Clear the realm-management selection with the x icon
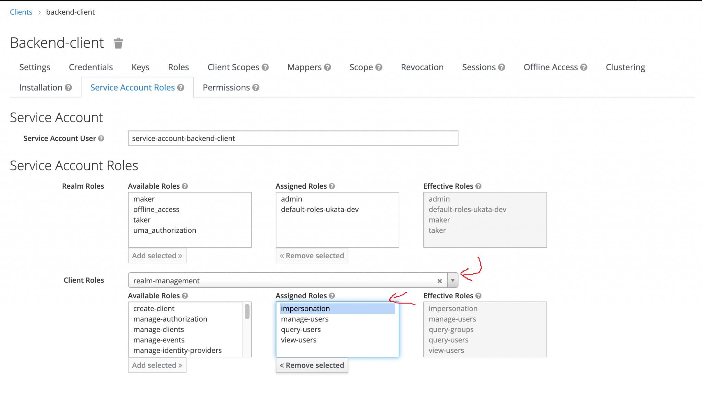The height and width of the screenshot is (415, 702). point(440,281)
